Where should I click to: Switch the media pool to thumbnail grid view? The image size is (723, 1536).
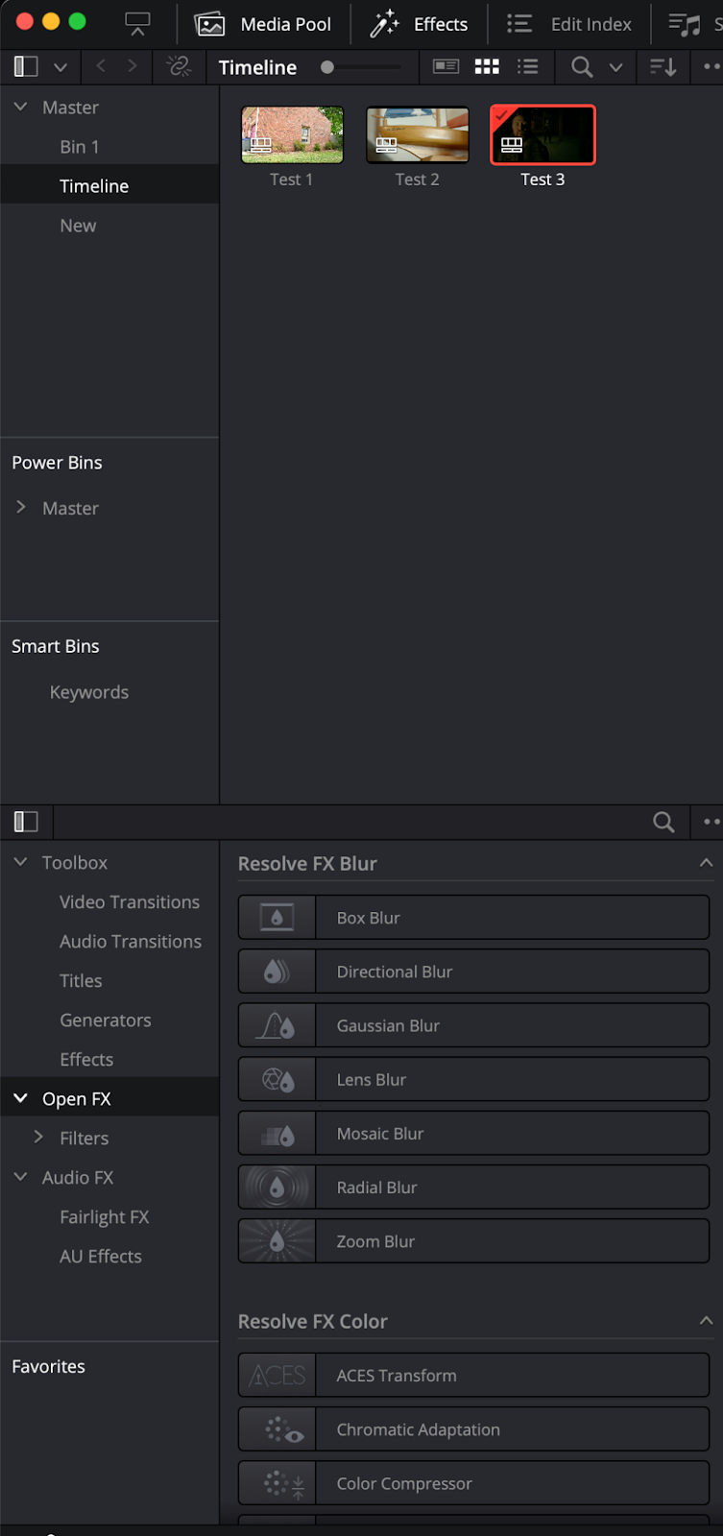click(x=487, y=67)
